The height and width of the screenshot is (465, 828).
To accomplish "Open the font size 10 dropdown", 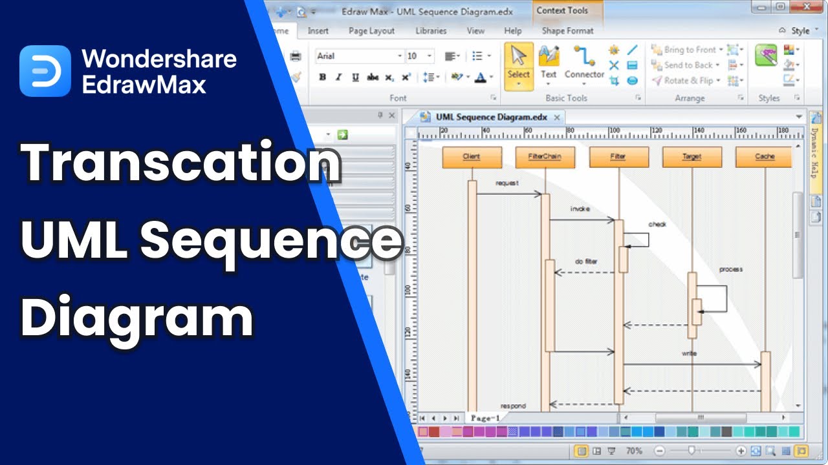I will (430, 56).
